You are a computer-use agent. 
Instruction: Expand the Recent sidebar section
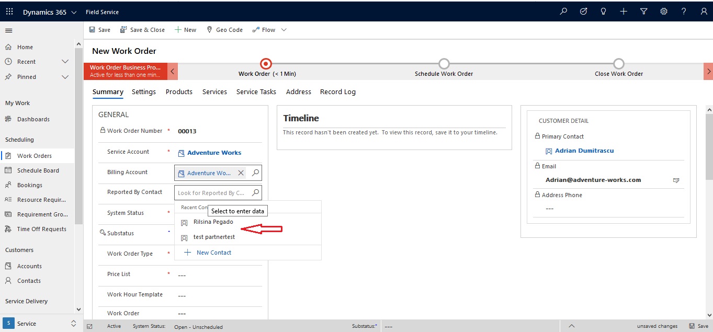click(x=65, y=62)
